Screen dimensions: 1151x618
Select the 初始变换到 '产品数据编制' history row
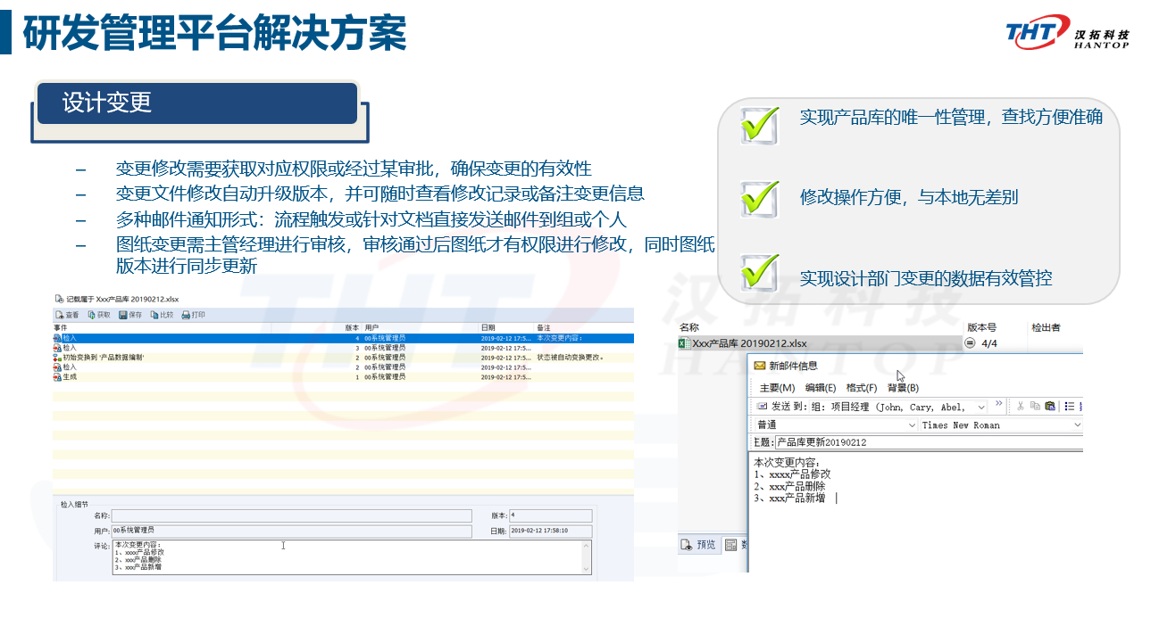[343, 358]
